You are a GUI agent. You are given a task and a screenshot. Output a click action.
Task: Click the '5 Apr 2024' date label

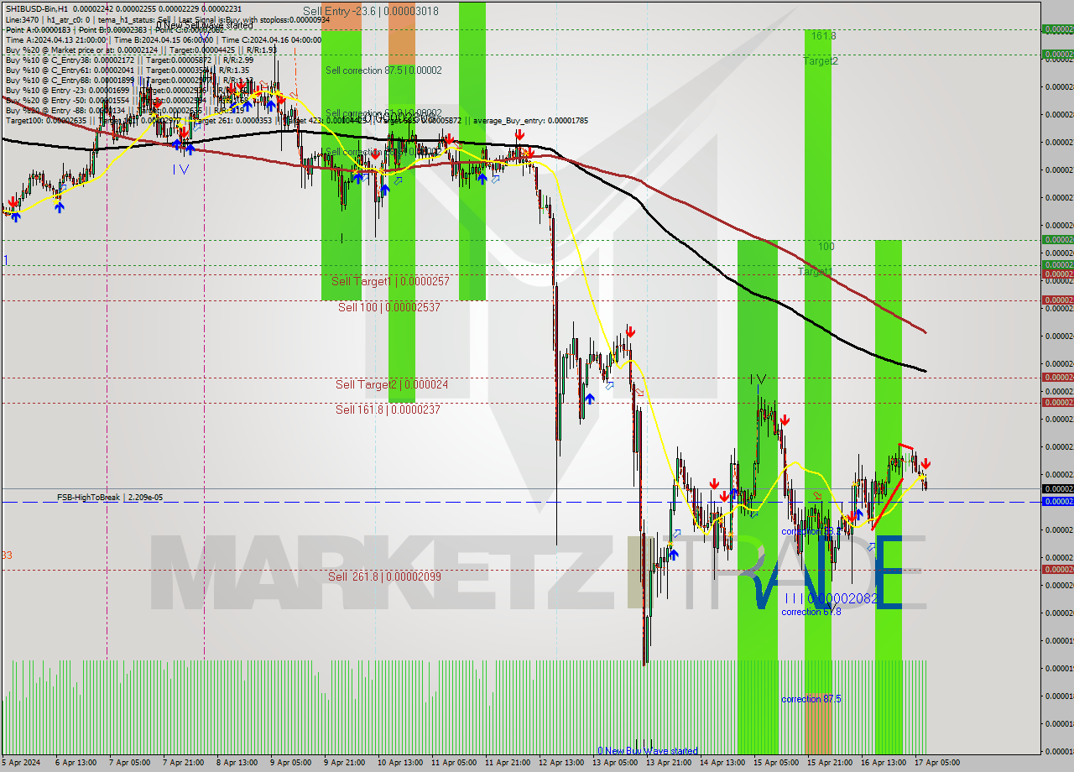tap(22, 763)
